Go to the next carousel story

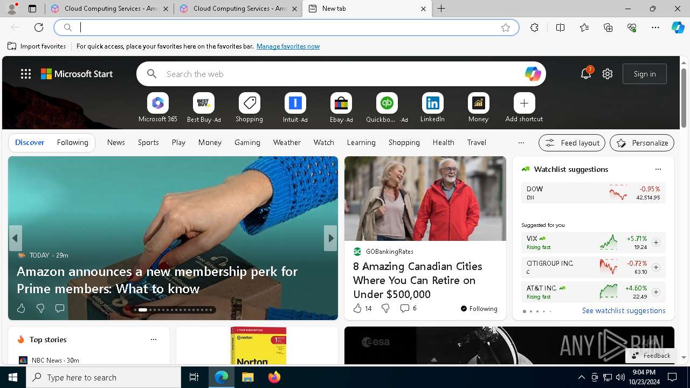330,238
